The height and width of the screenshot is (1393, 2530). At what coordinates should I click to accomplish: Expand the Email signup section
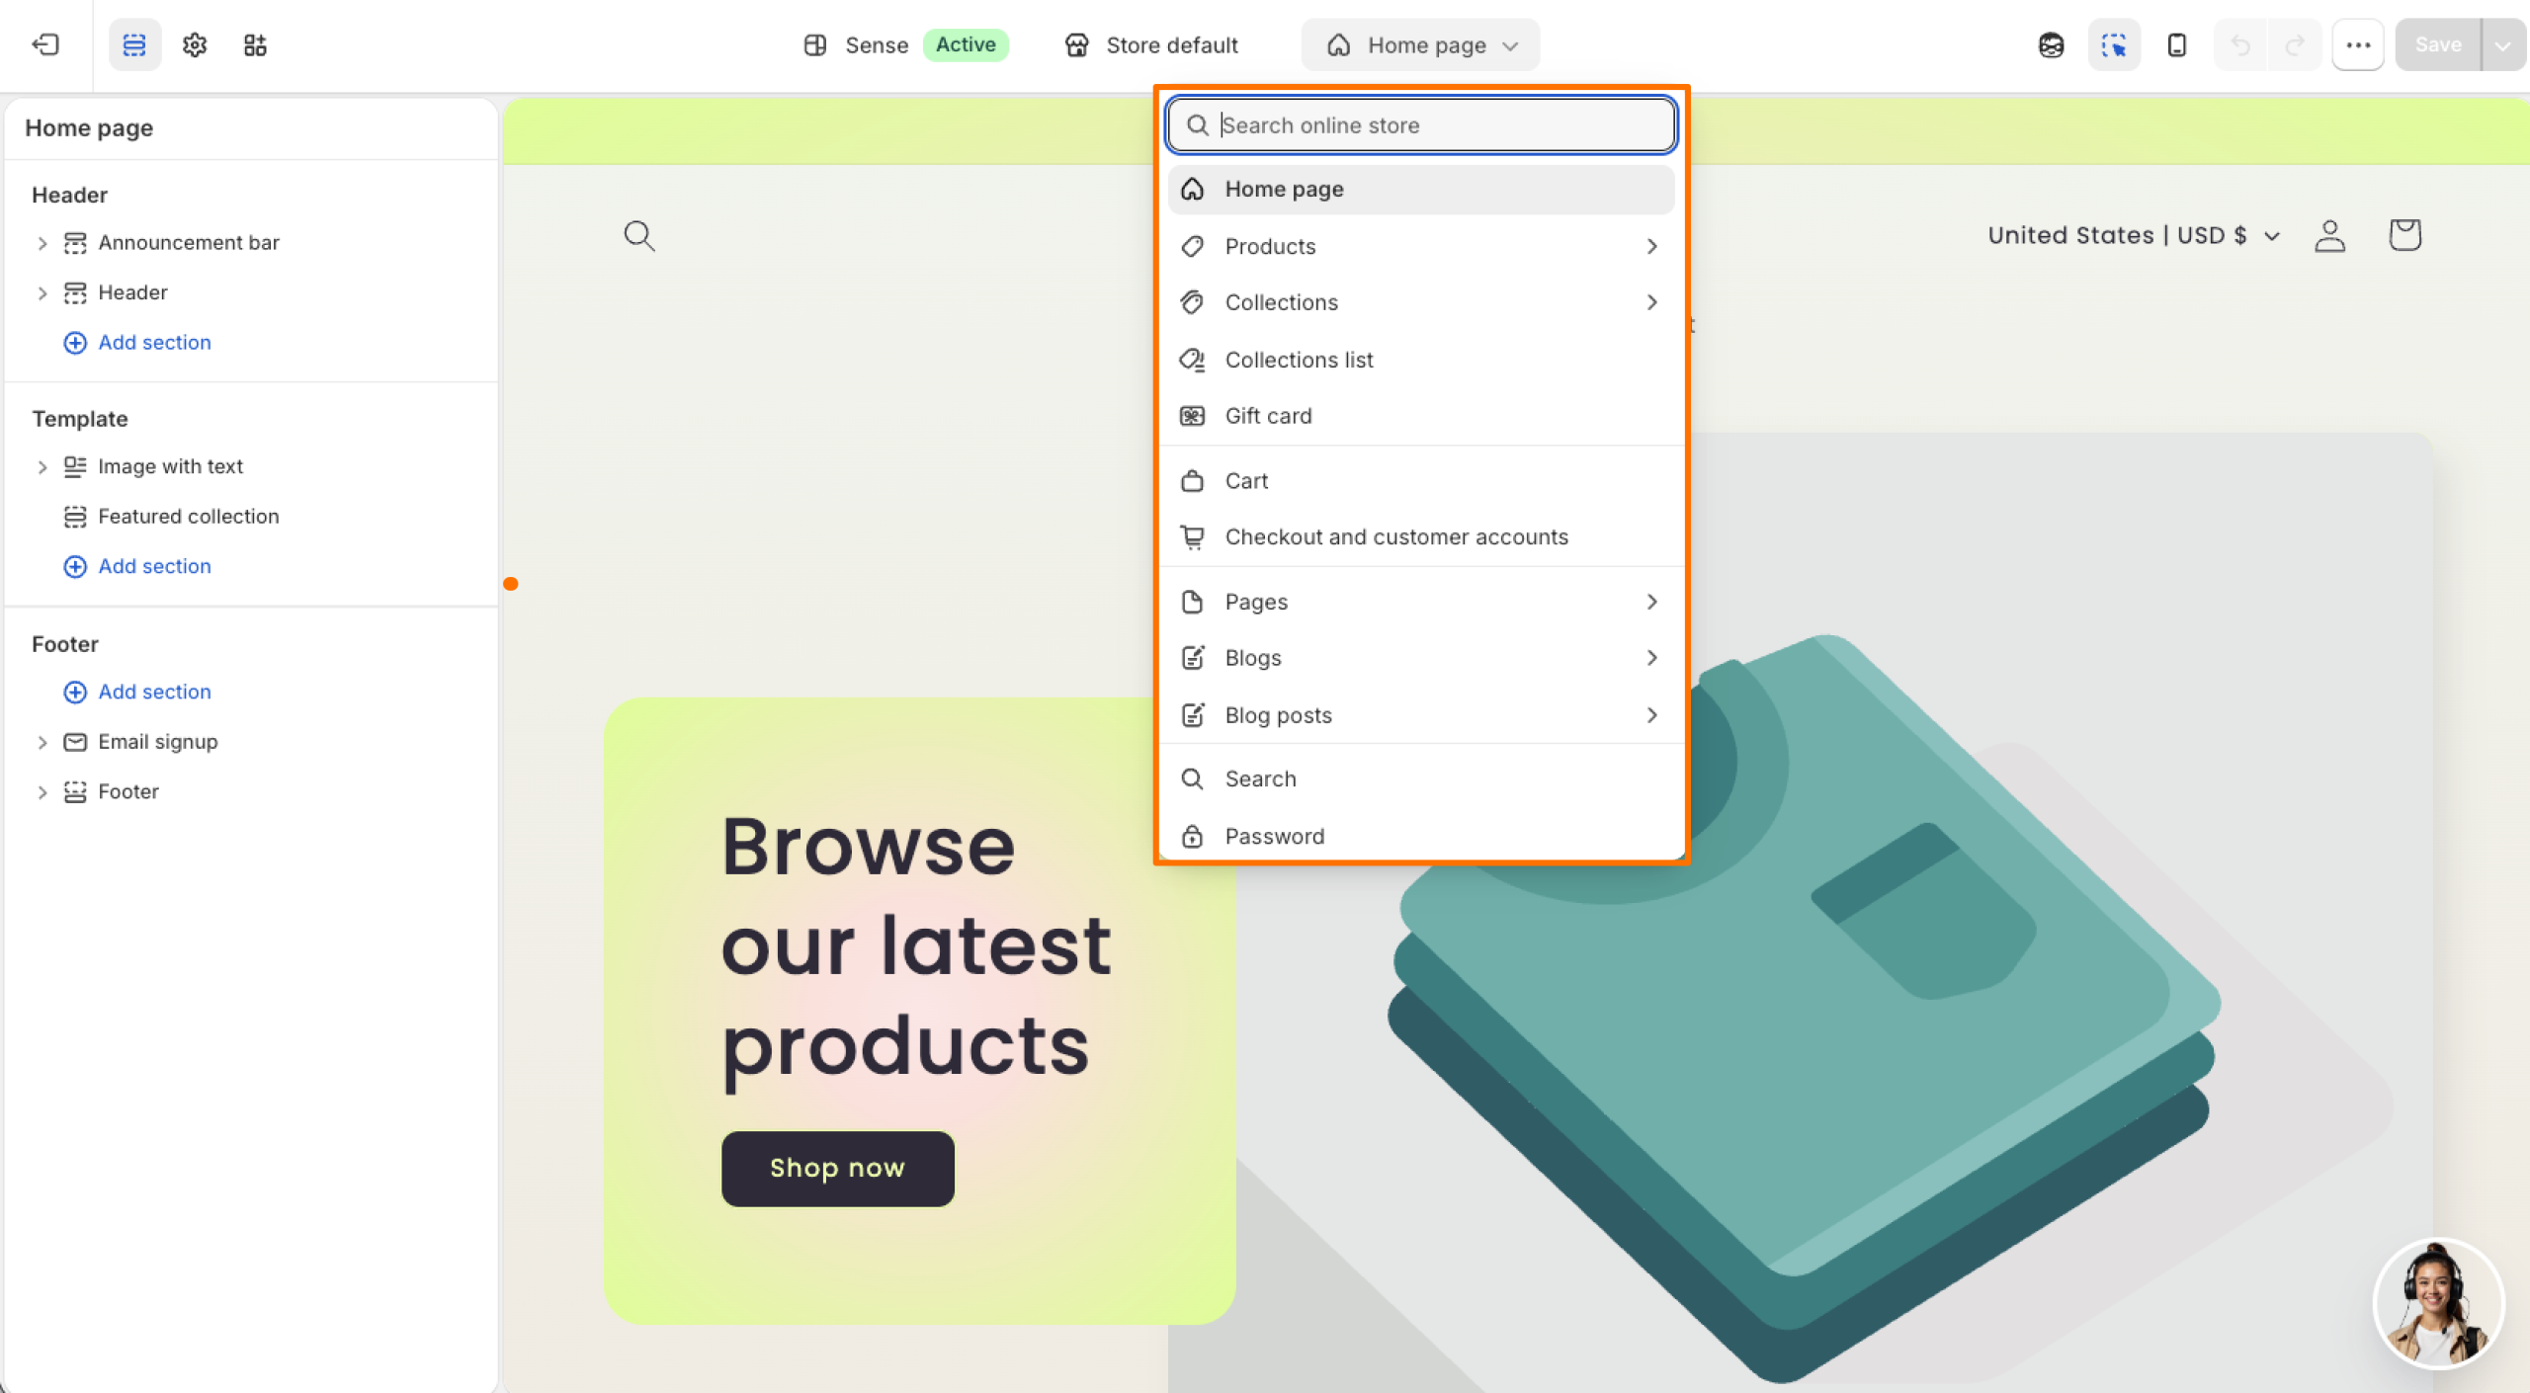[42, 742]
